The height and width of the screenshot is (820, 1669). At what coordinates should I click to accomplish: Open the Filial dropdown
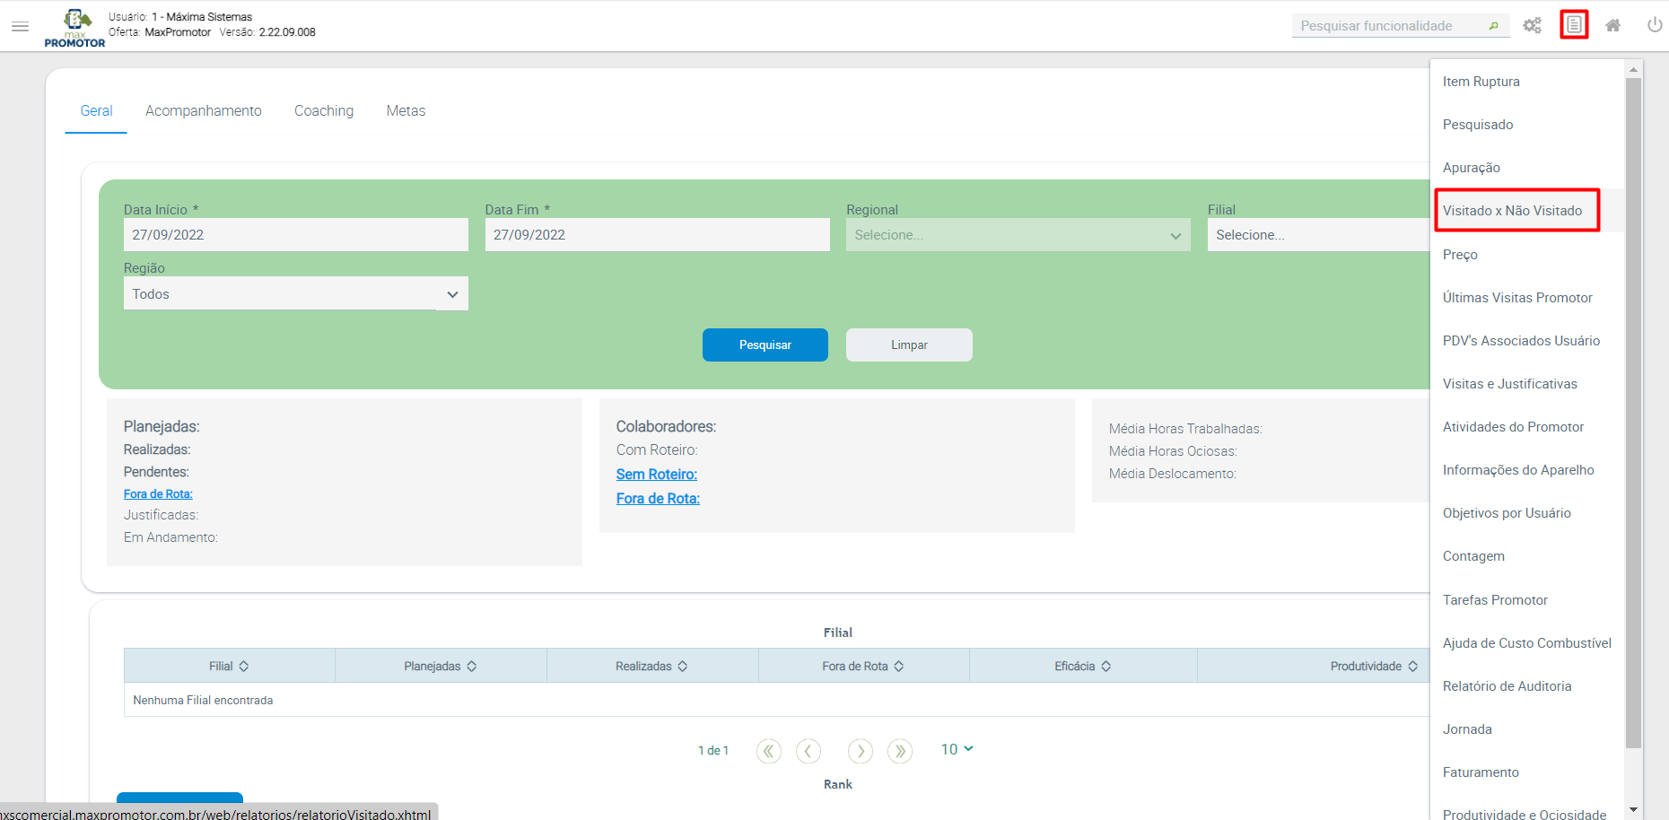click(1318, 235)
